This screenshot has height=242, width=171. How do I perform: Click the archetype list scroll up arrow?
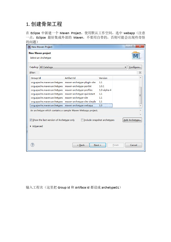(x=140, y=78)
